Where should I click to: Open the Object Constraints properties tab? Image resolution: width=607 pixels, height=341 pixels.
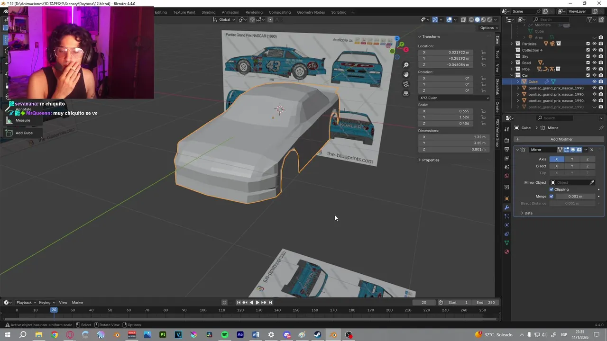tap(507, 234)
